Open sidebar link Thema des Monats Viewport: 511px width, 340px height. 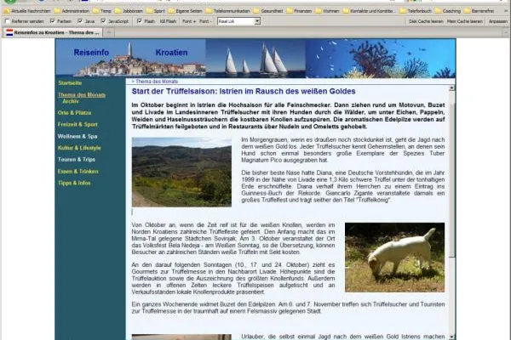pos(82,94)
